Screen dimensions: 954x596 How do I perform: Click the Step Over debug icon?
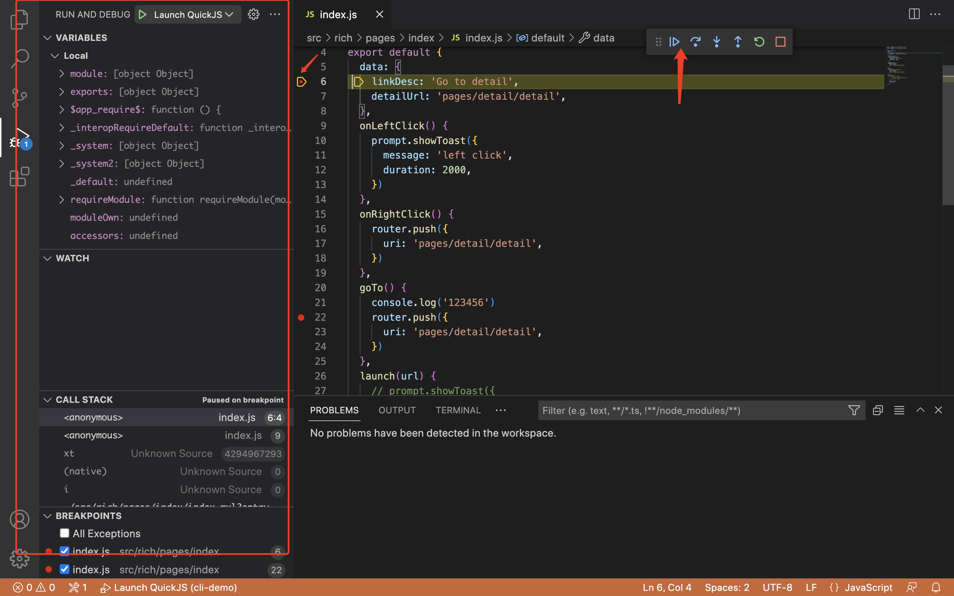695,42
